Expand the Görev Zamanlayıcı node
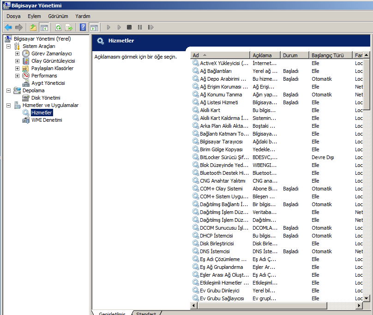 [x=18, y=53]
